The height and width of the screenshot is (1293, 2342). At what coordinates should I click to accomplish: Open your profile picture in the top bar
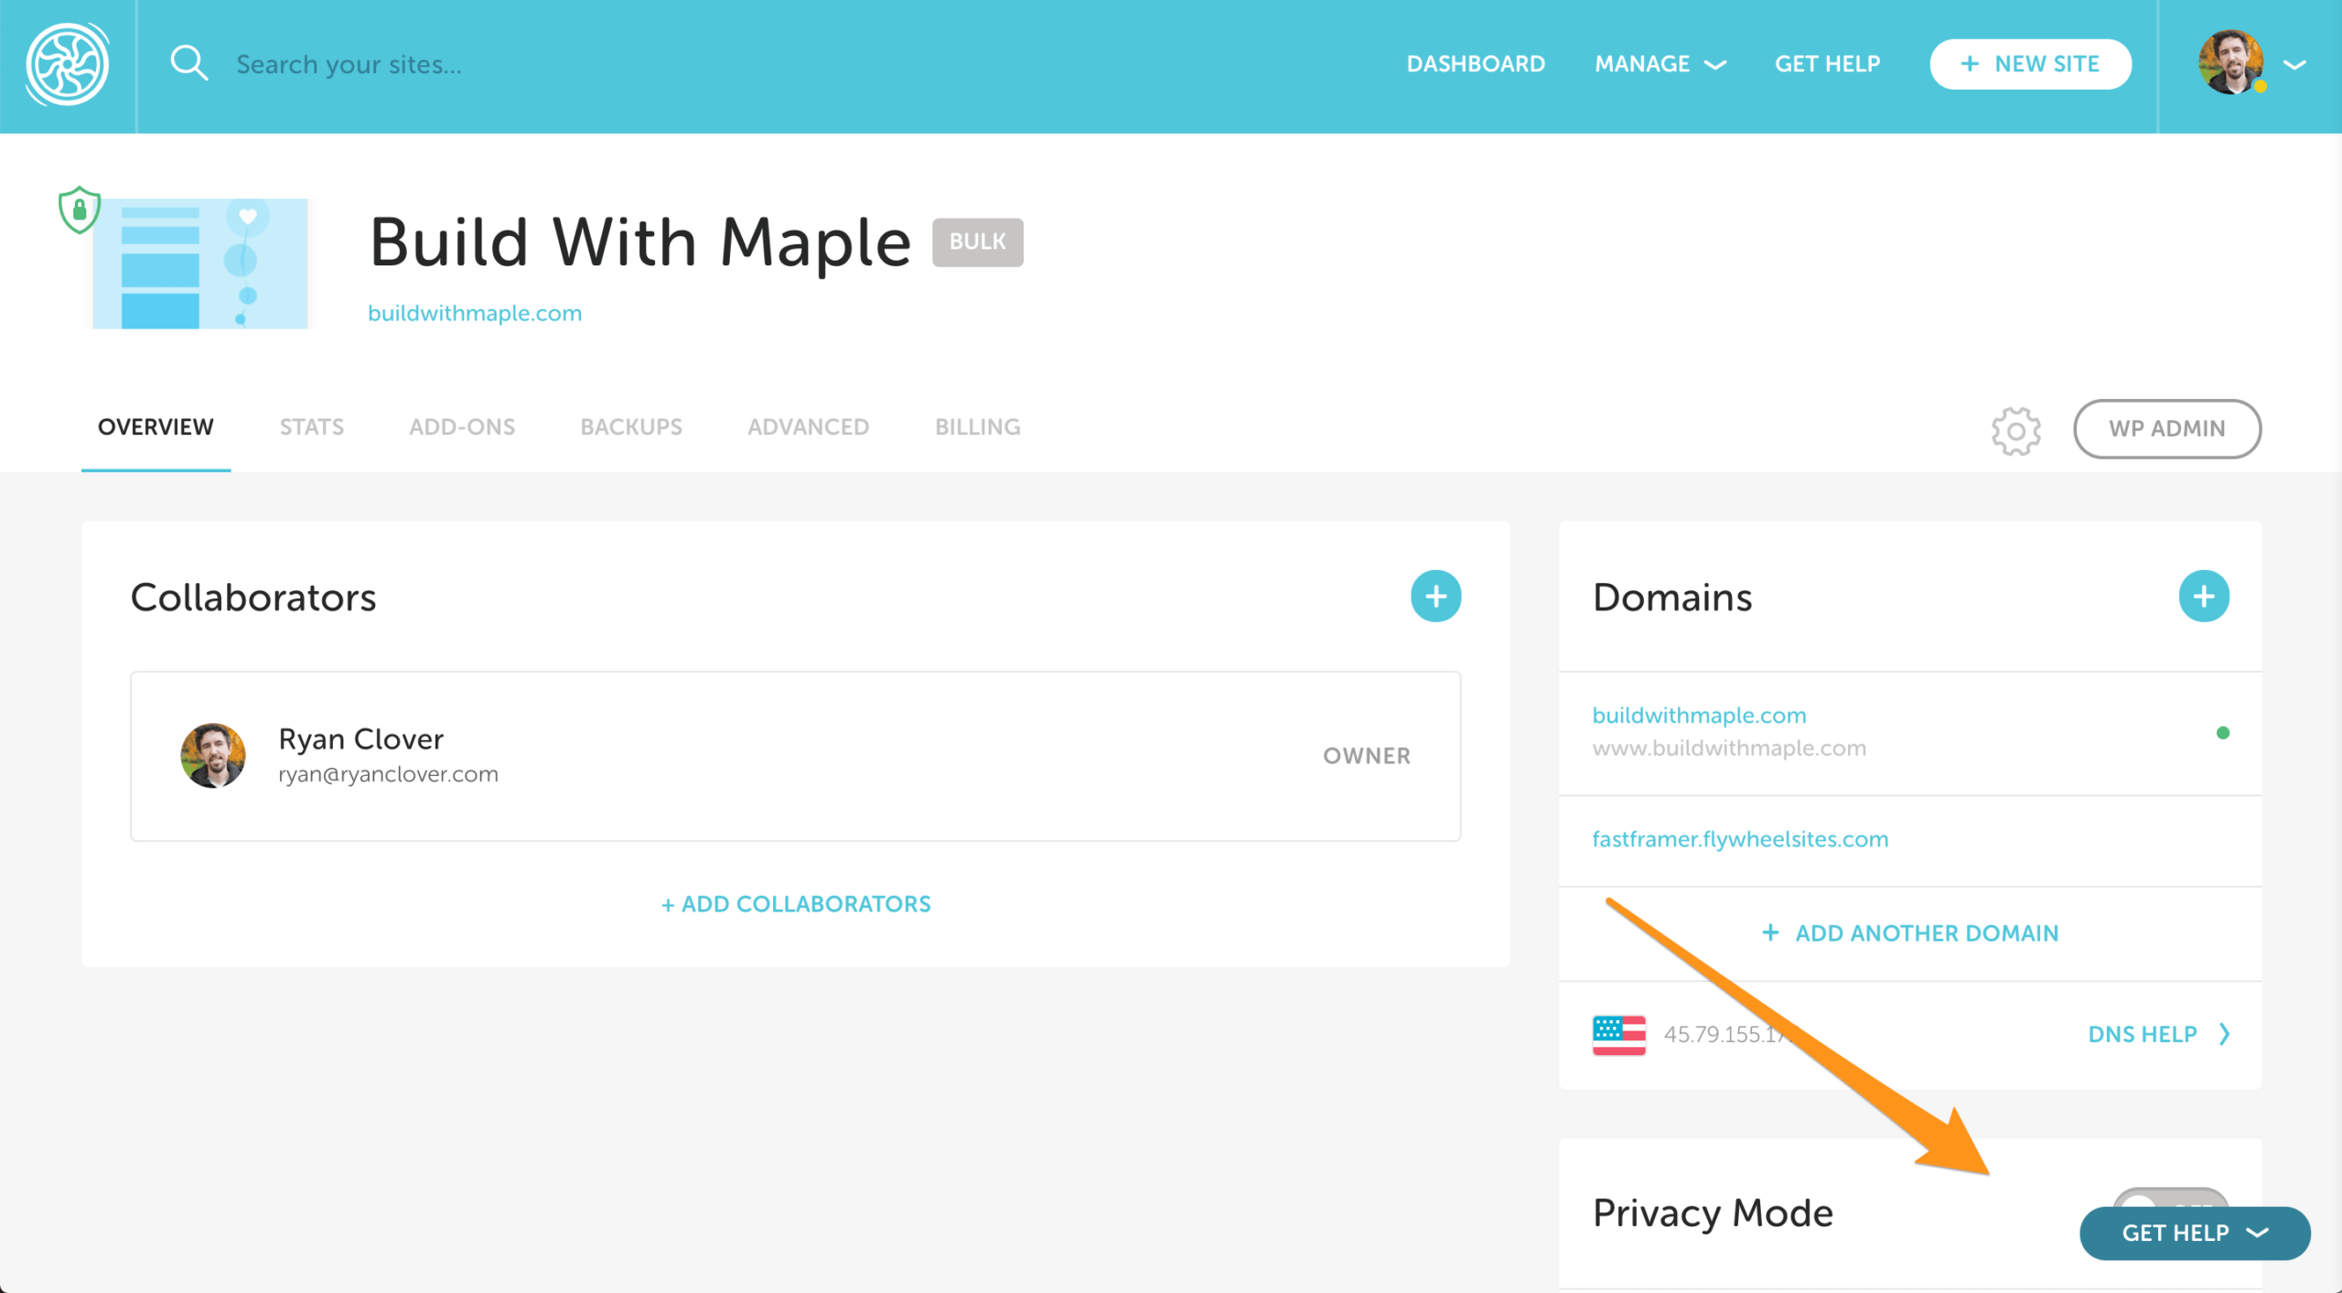2229,64
